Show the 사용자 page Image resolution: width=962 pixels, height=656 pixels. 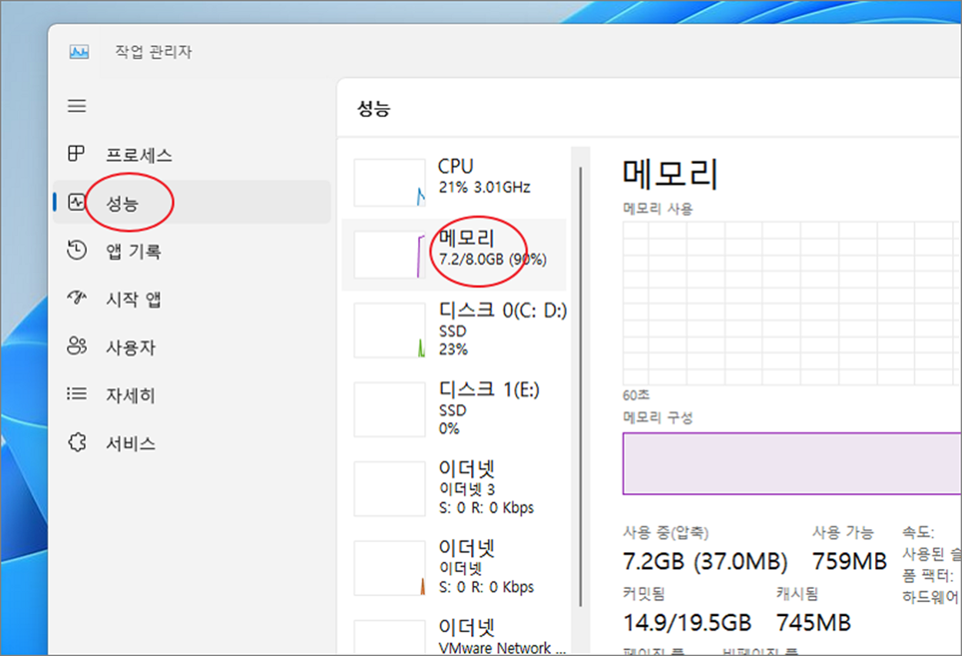tap(192, 346)
